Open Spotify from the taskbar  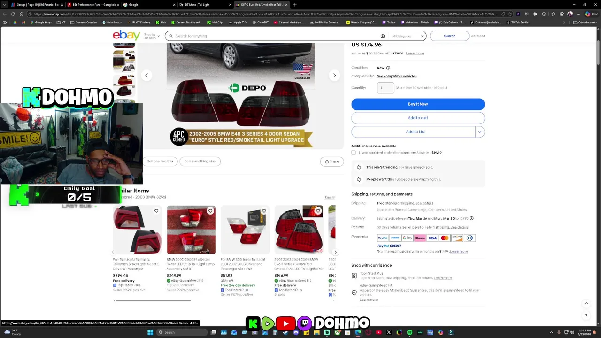tap(409, 332)
